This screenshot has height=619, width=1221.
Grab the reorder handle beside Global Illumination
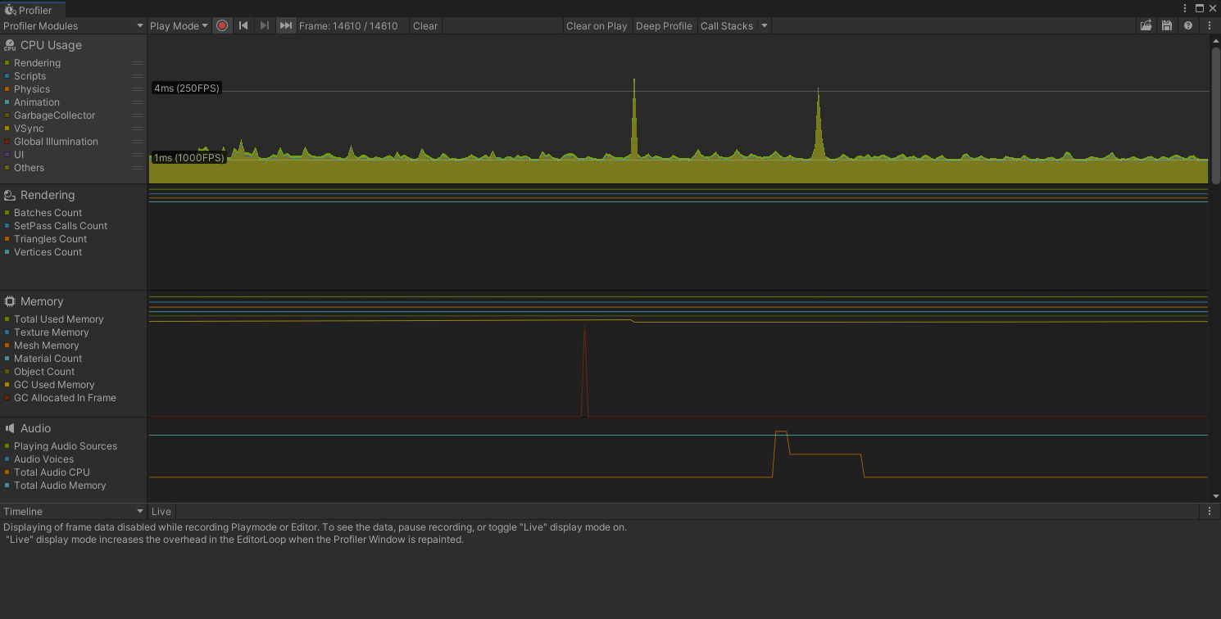(138, 142)
